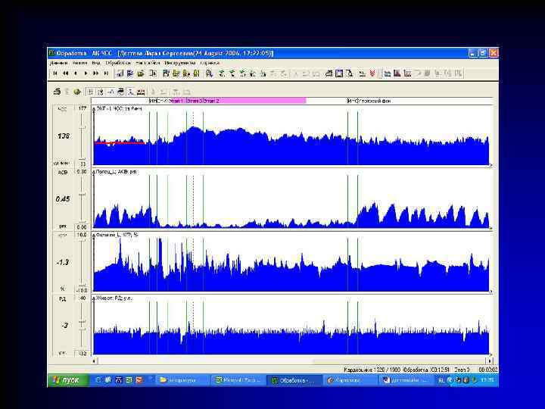Click the red double-chevron down icon

click(x=373, y=73)
